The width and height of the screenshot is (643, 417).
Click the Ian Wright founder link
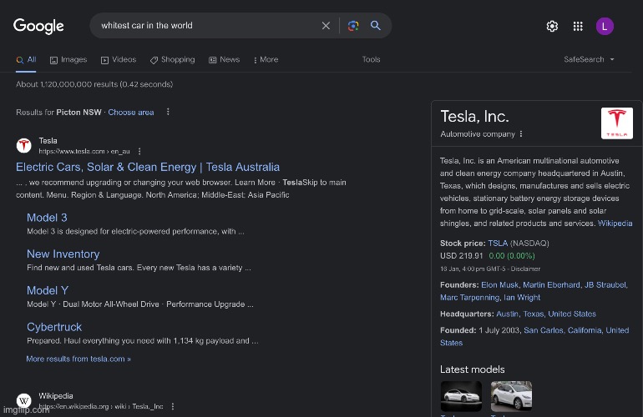[x=522, y=298]
